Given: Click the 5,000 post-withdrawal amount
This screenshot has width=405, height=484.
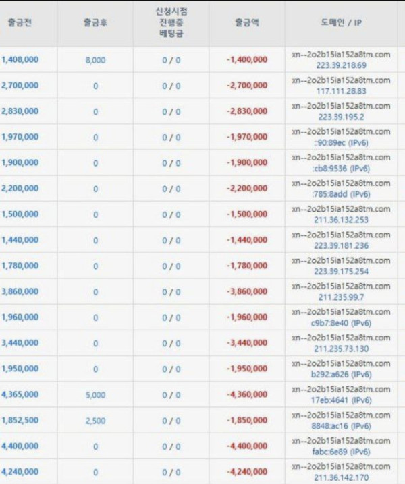Looking at the screenshot, I should [x=95, y=395].
